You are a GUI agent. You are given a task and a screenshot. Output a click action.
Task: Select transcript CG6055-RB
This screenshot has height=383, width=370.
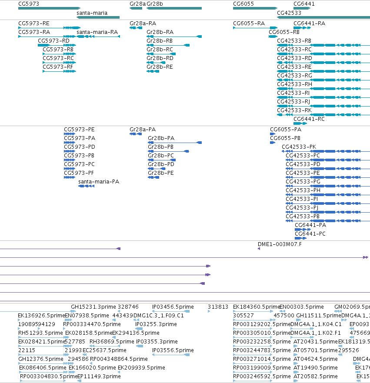click(273, 37)
